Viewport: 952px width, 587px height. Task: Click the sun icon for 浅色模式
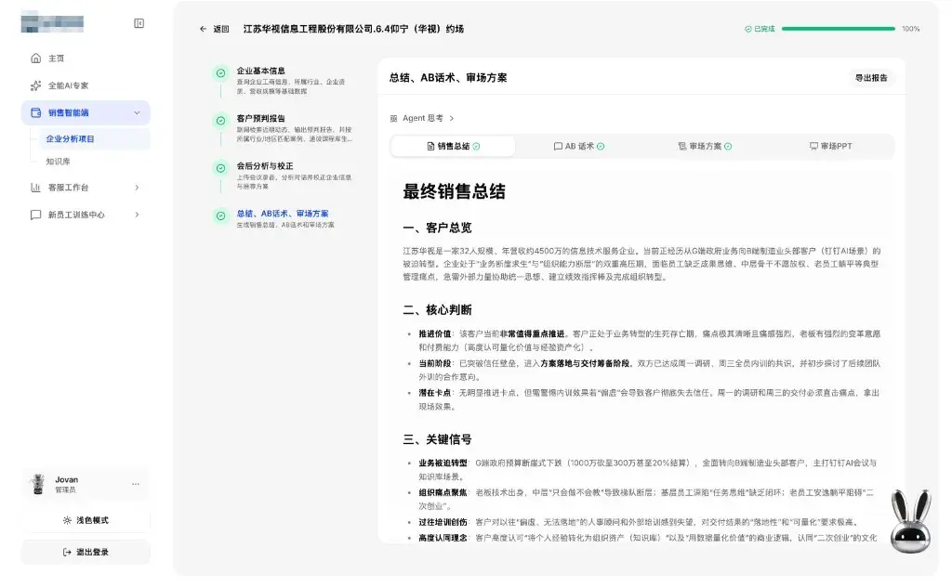coord(67,520)
